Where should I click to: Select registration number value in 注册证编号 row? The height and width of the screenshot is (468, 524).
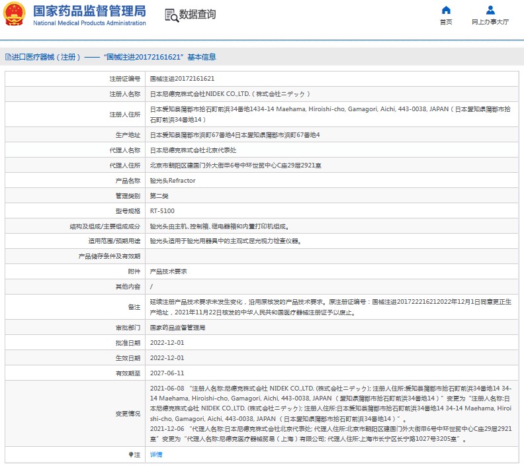(182, 78)
